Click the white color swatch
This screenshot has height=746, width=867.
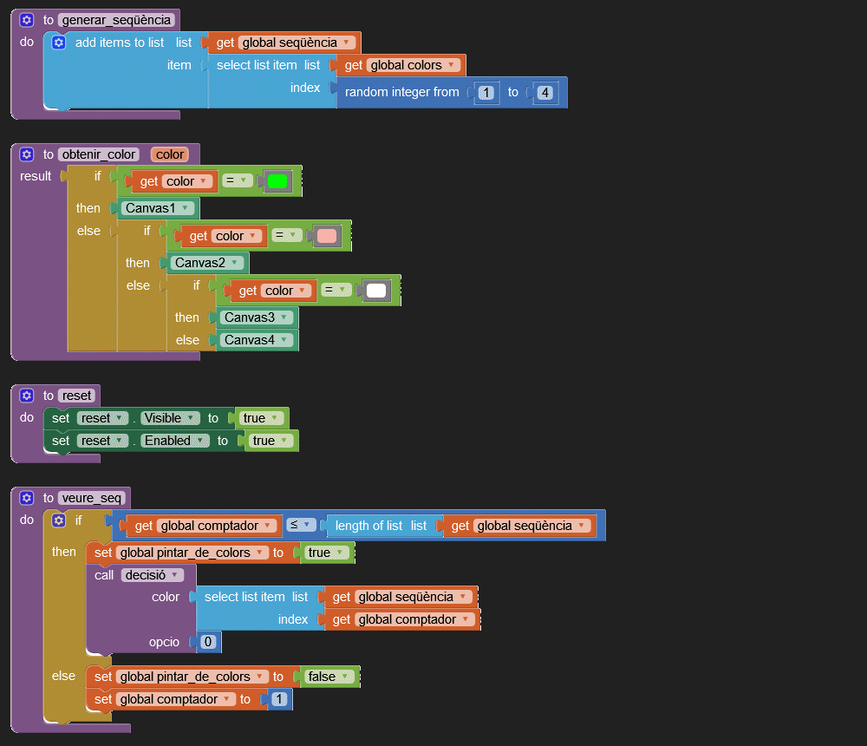(x=376, y=291)
